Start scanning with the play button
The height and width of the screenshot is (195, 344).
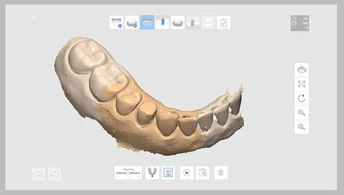pyautogui.click(x=187, y=173)
